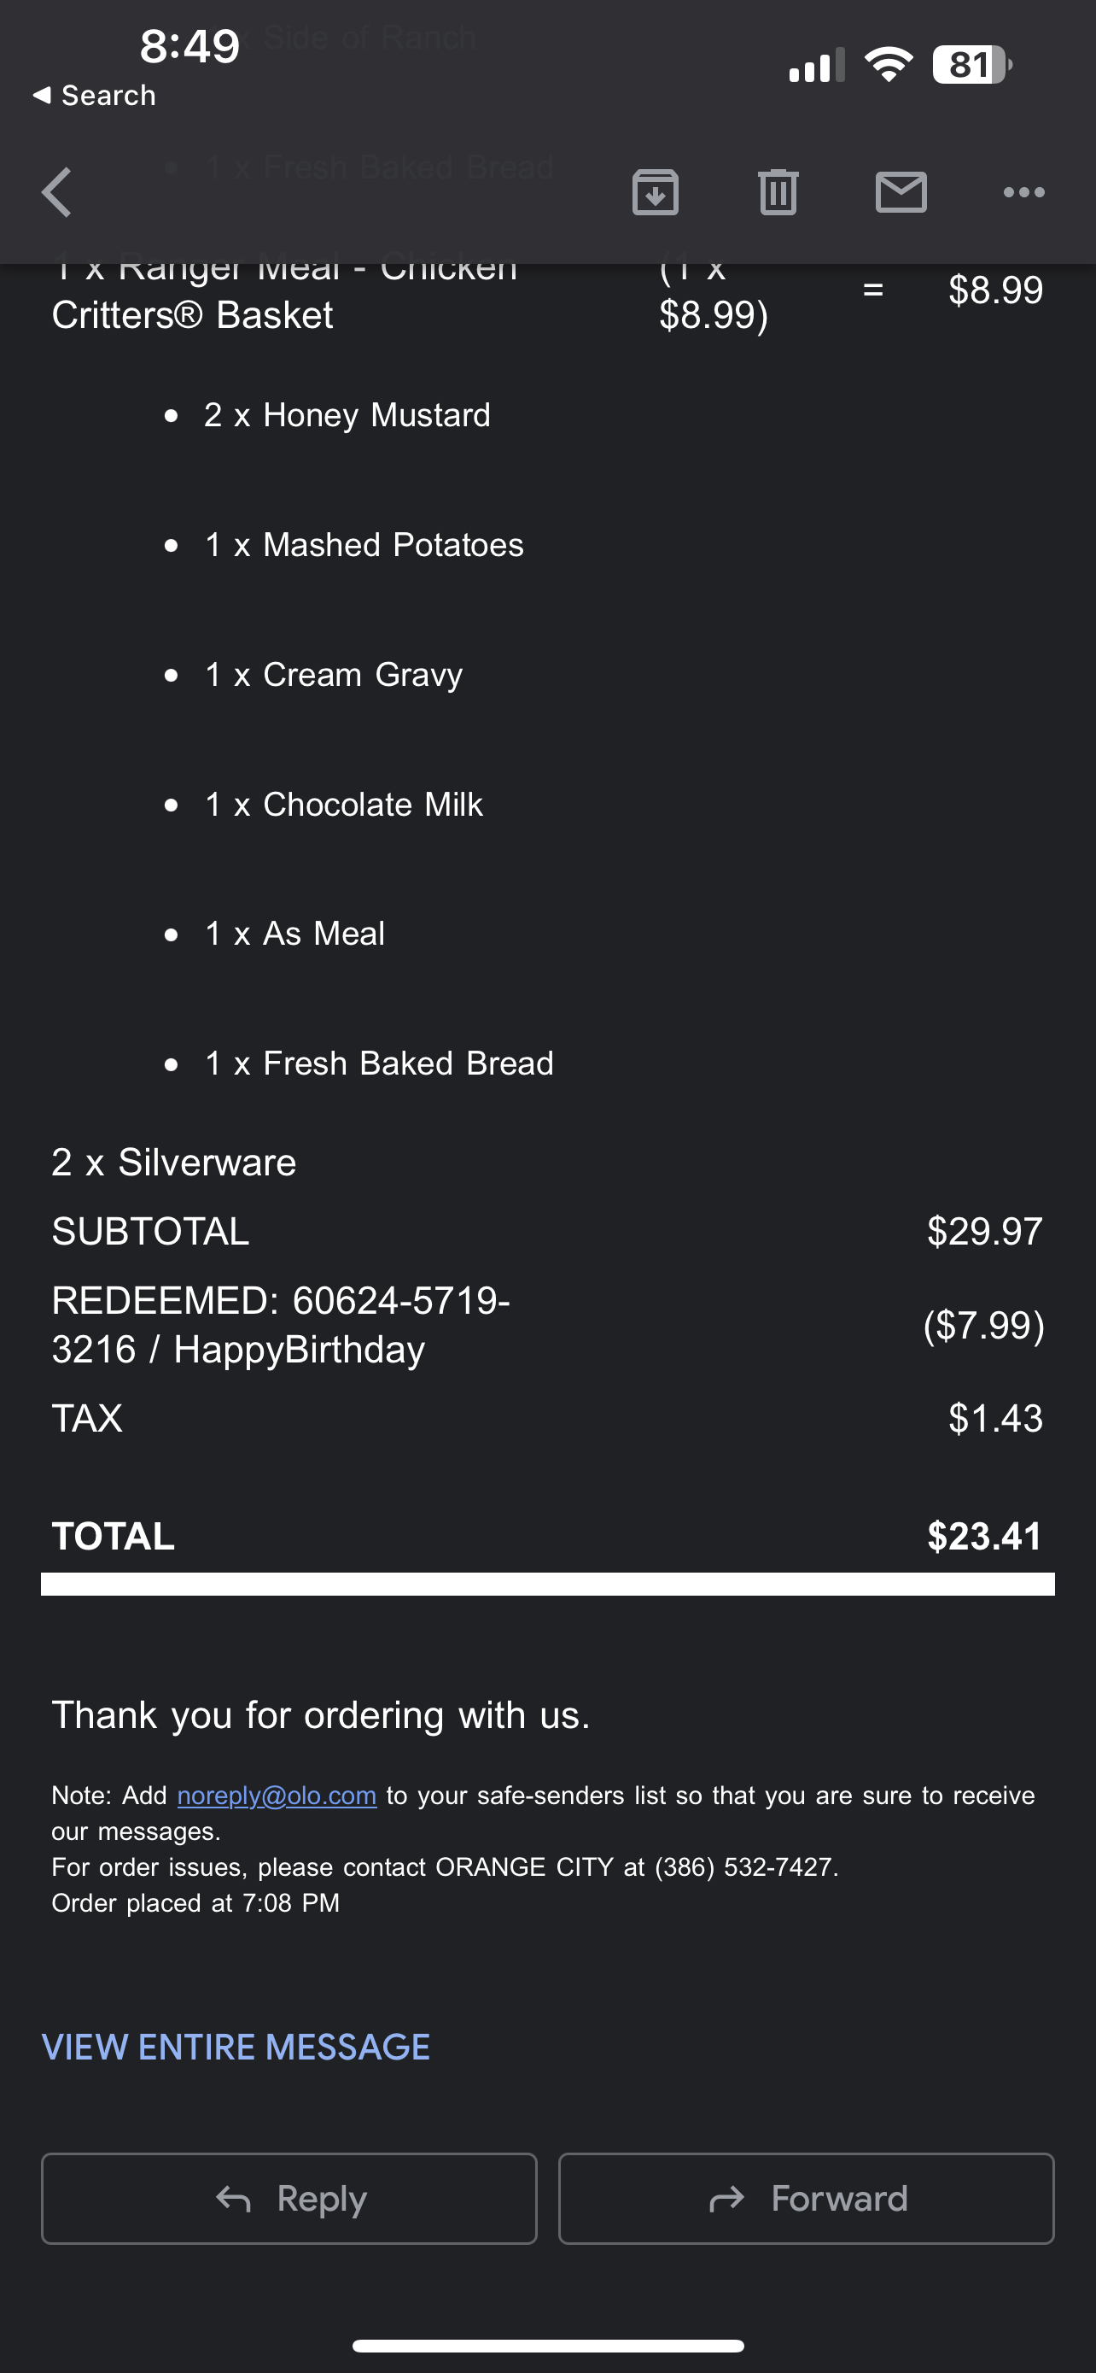Tap the back arrow to leave email

click(x=57, y=192)
